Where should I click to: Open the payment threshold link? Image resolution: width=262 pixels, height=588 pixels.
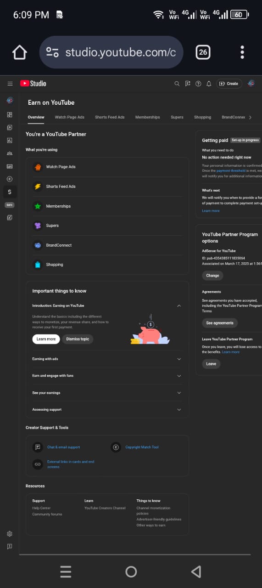231,170
